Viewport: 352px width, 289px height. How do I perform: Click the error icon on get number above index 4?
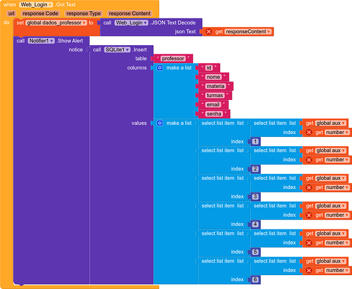click(309, 215)
